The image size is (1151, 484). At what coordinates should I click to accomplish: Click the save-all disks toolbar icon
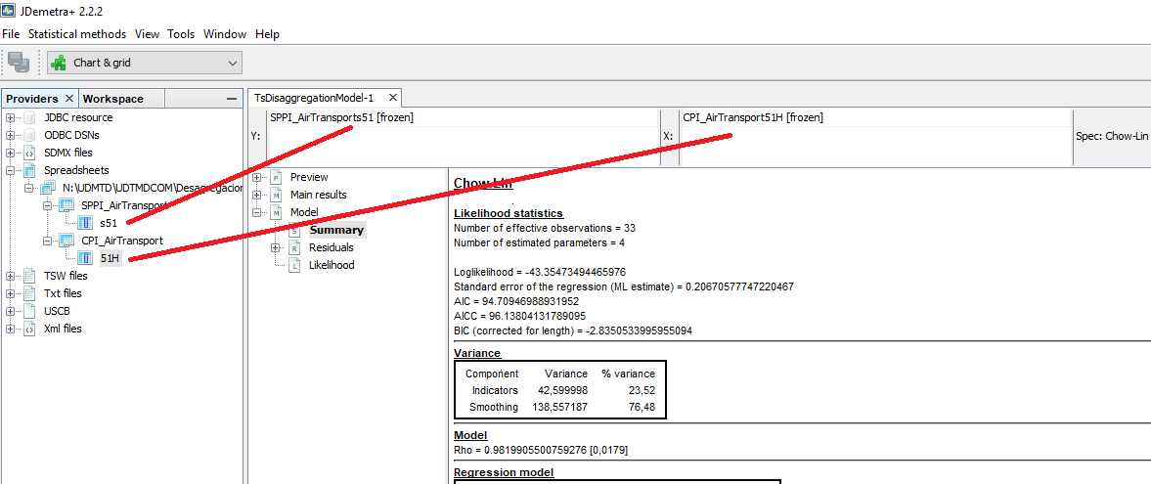(19, 63)
